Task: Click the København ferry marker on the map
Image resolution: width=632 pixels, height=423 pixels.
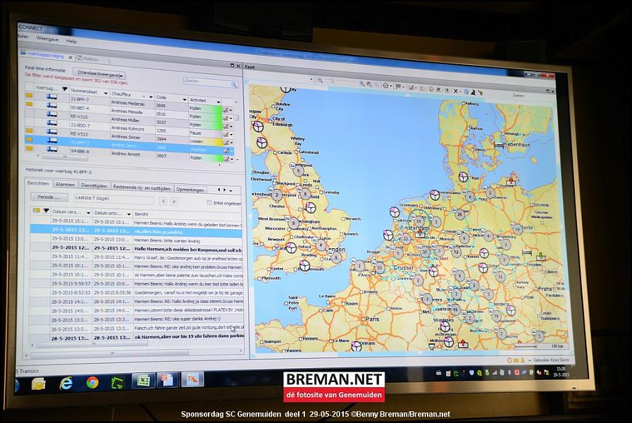Action: tap(499, 145)
